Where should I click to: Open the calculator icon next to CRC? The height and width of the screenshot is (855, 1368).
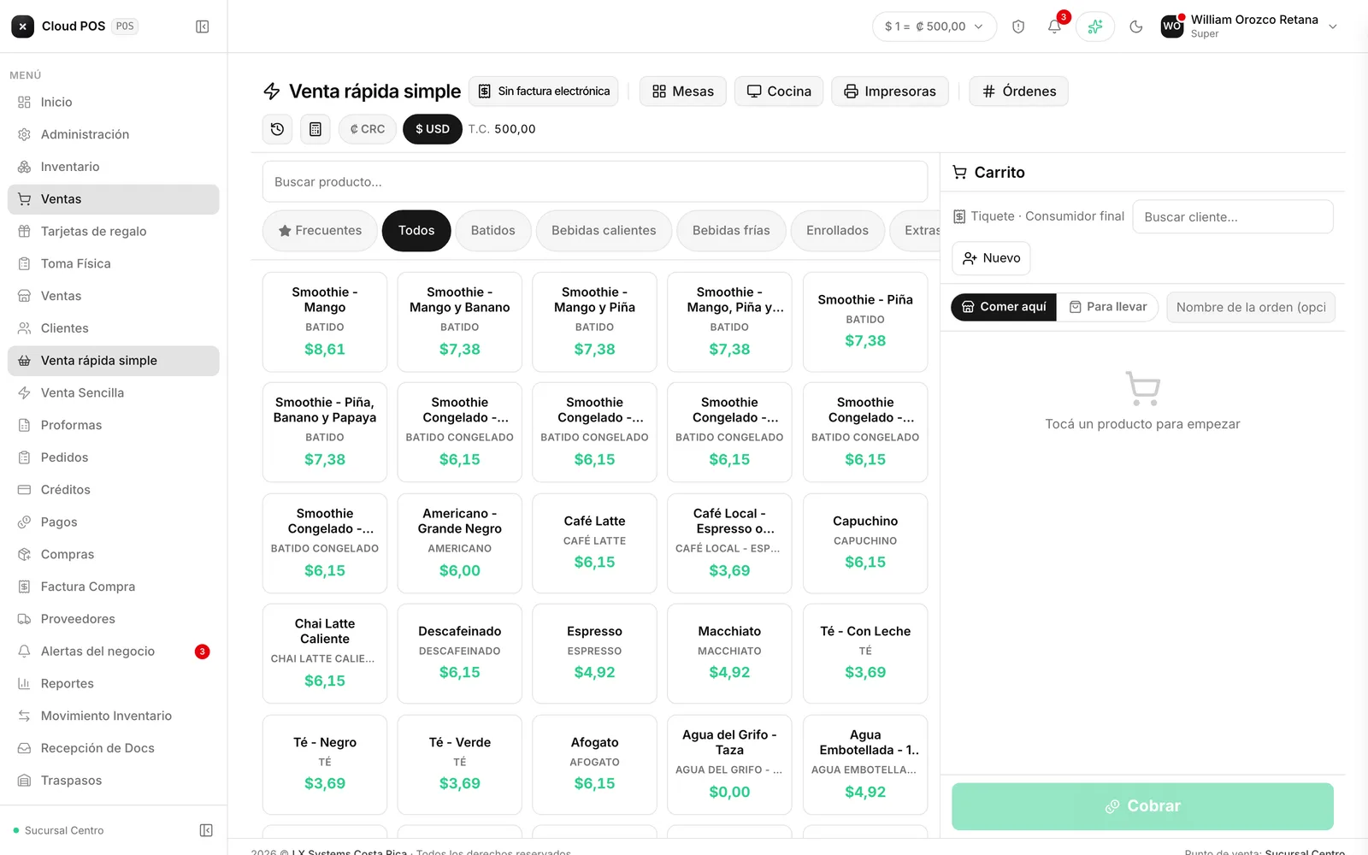315,129
